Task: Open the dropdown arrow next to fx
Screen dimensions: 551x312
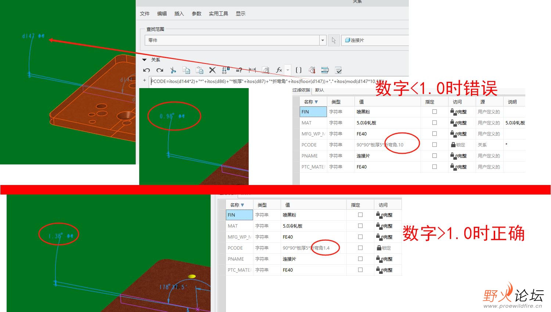Action: pyautogui.click(x=288, y=70)
